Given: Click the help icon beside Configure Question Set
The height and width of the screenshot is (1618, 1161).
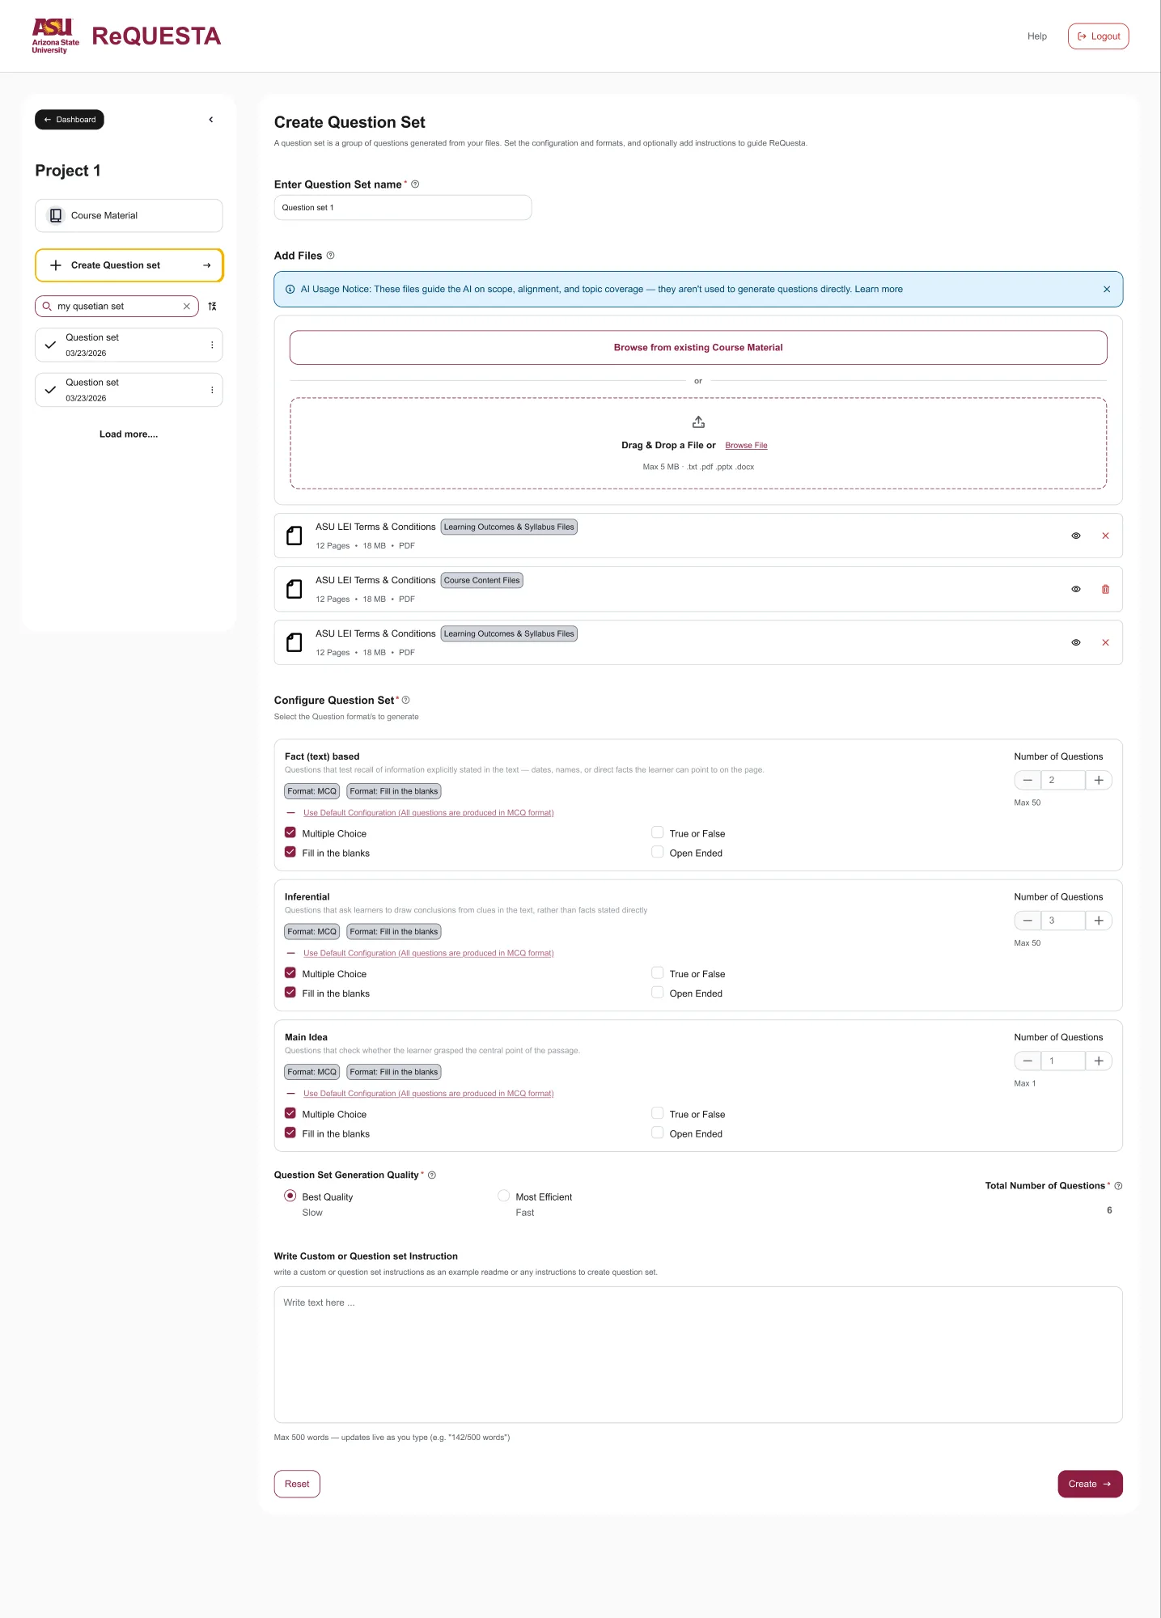Looking at the screenshot, I should (406, 701).
